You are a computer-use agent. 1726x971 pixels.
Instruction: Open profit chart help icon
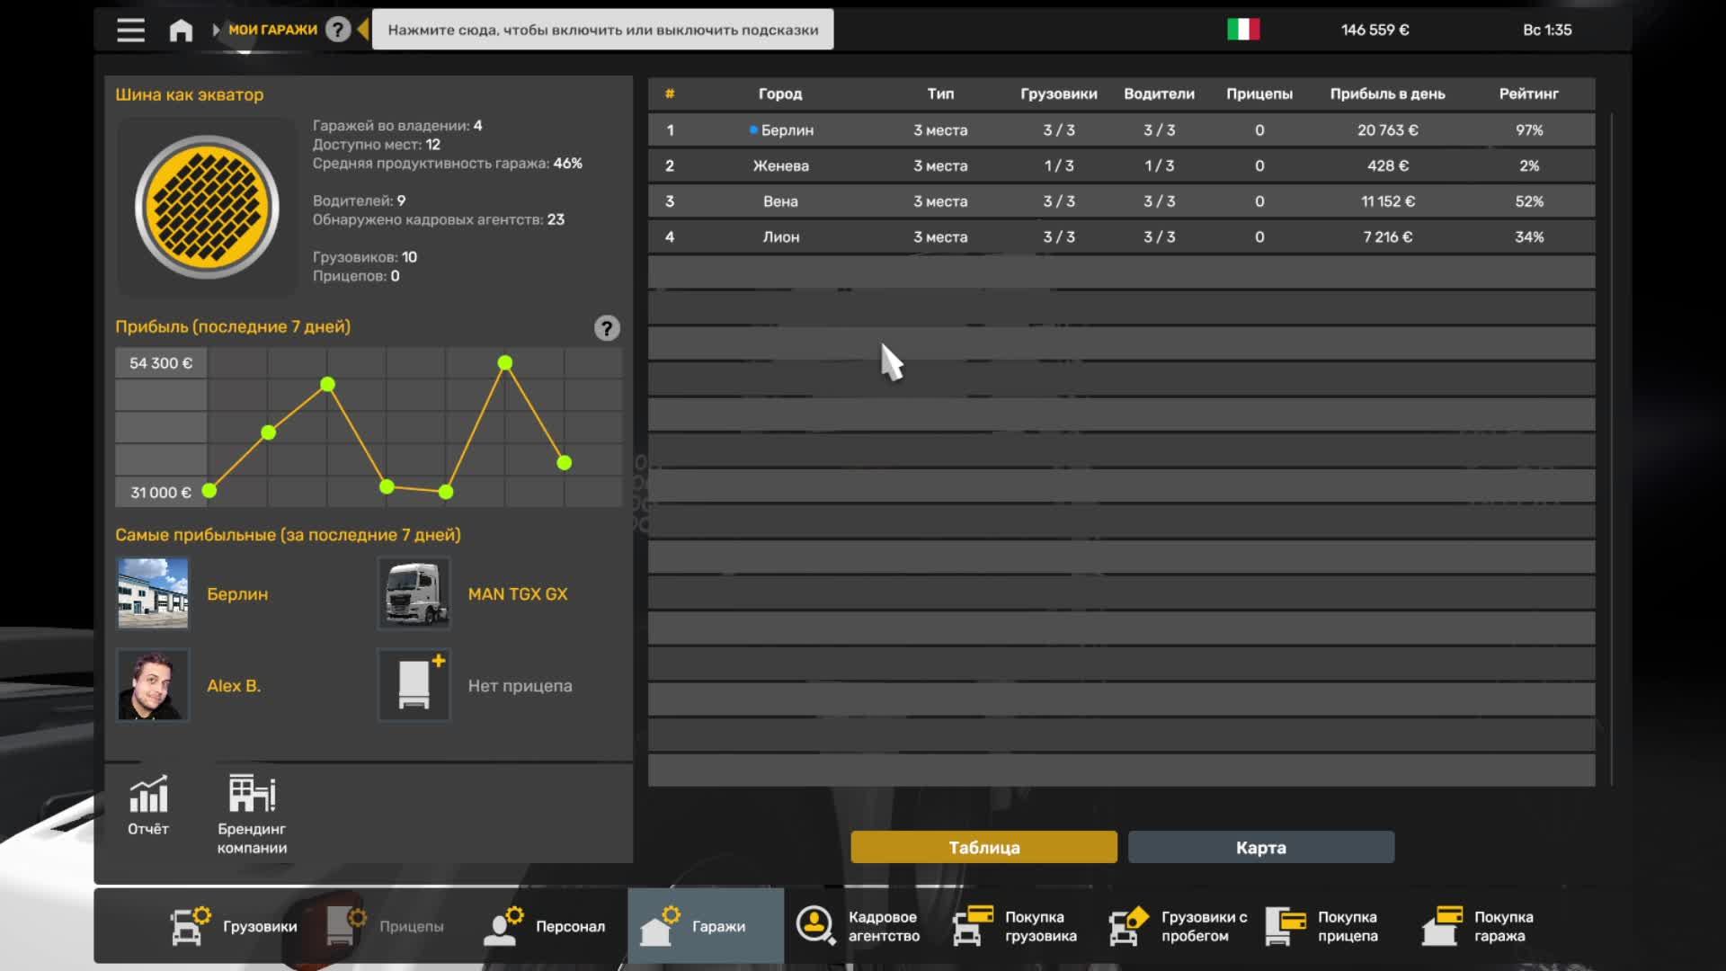(607, 328)
